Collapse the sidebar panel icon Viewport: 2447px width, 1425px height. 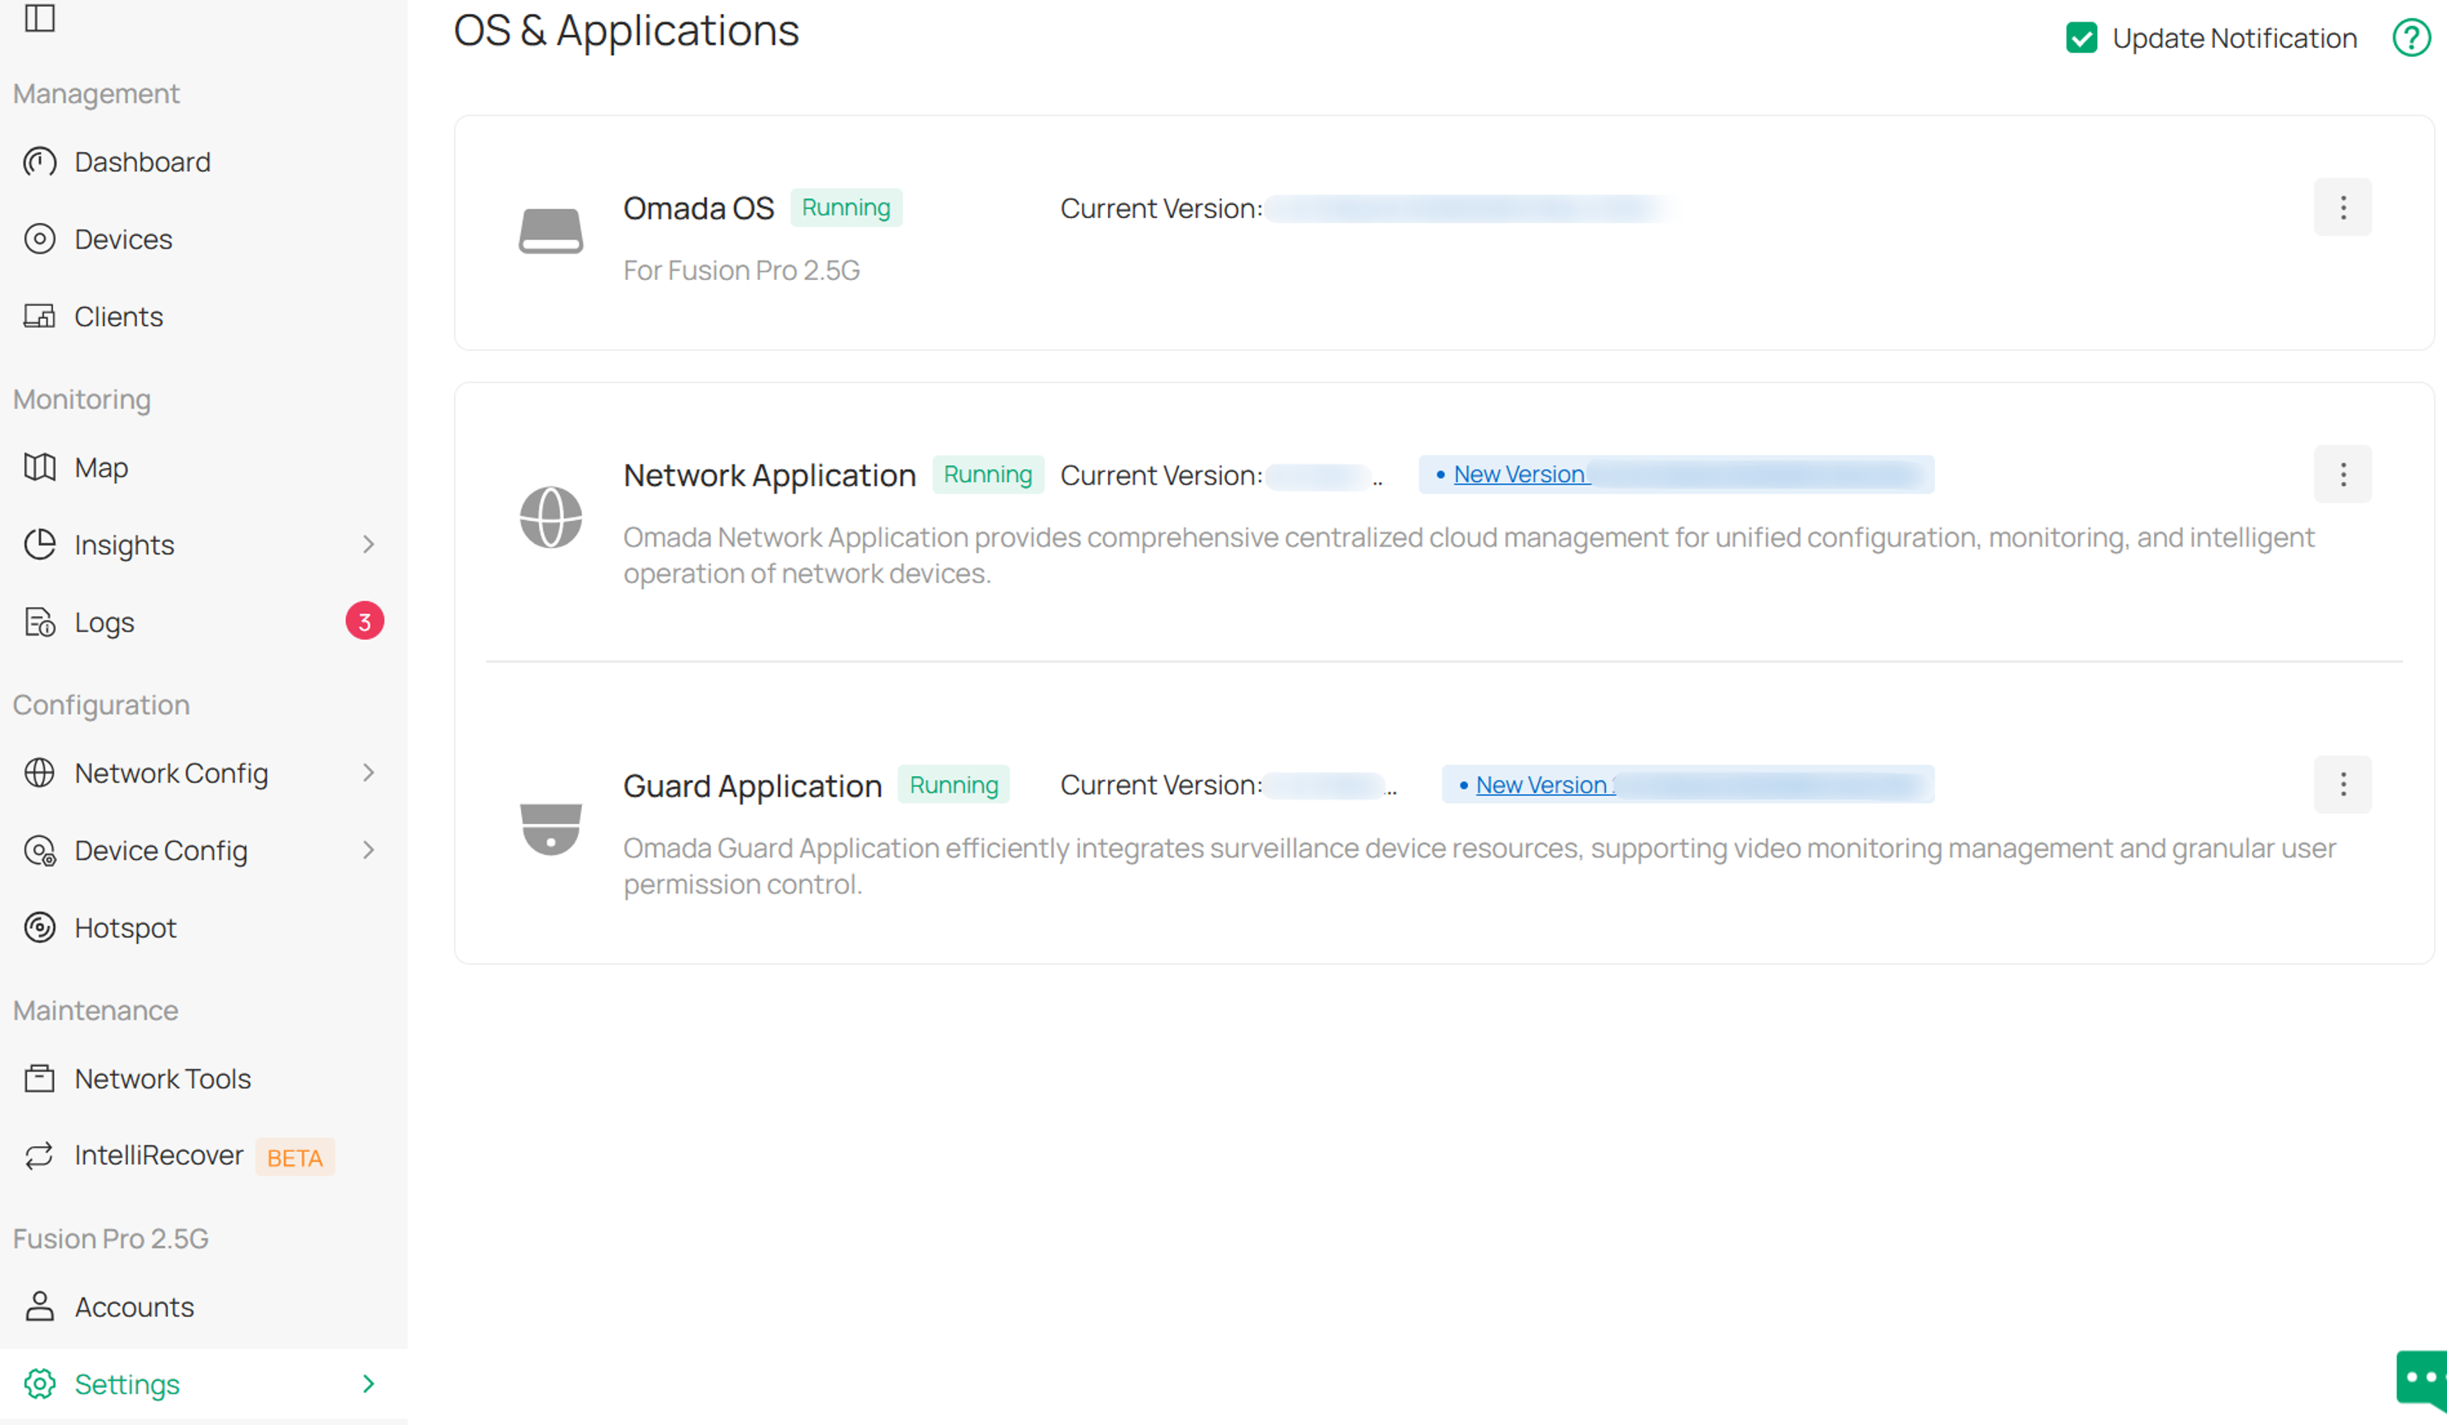click(40, 17)
